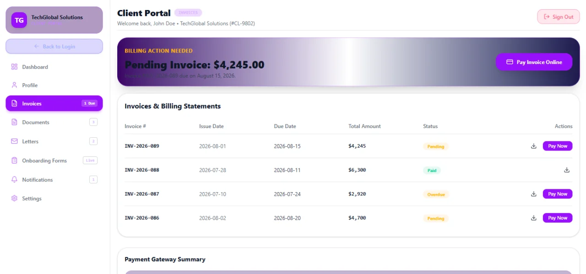Image resolution: width=586 pixels, height=274 pixels.
Task: Open the Notifications section
Action: [54, 180]
